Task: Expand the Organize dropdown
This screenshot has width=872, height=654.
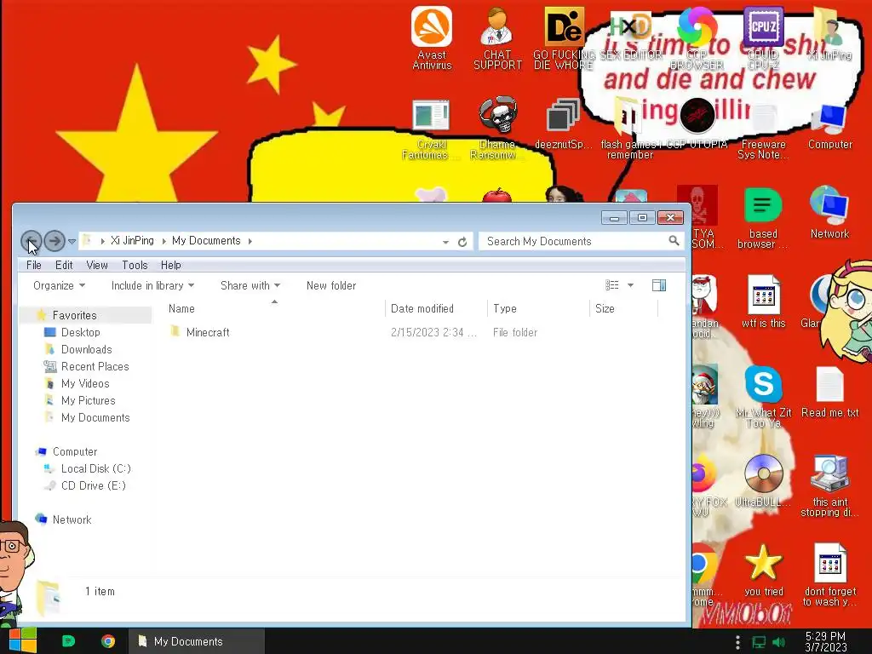Action: 59,285
